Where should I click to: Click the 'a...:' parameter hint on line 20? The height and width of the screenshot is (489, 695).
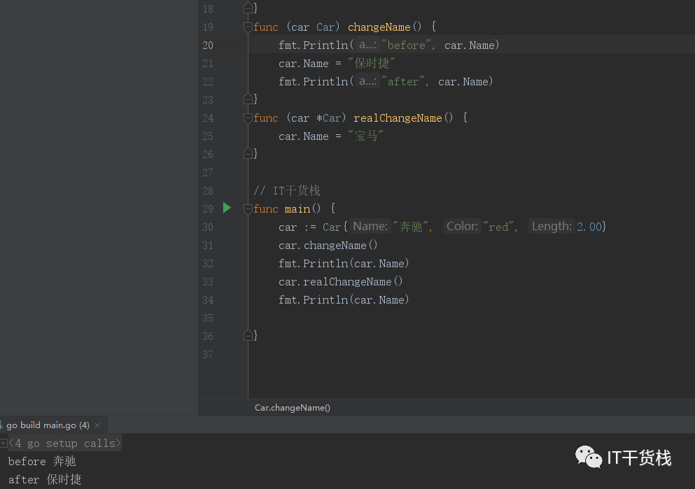coord(367,45)
